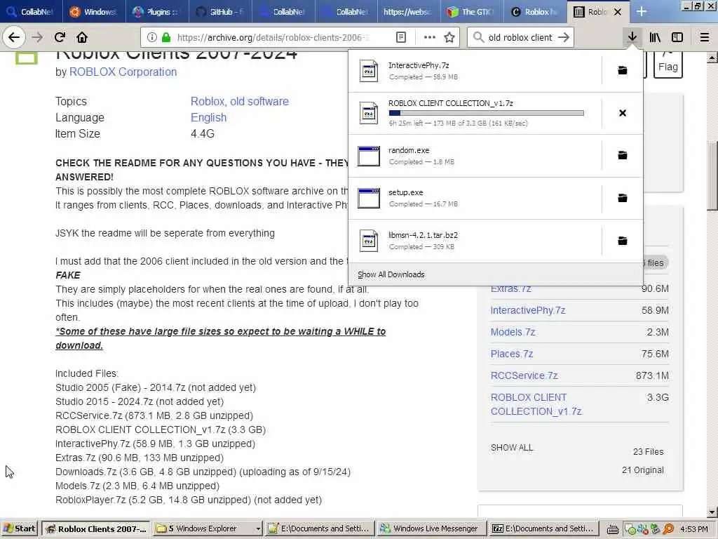Bookmark this page with the star
The width and height of the screenshot is (718, 539).
[449, 37]
